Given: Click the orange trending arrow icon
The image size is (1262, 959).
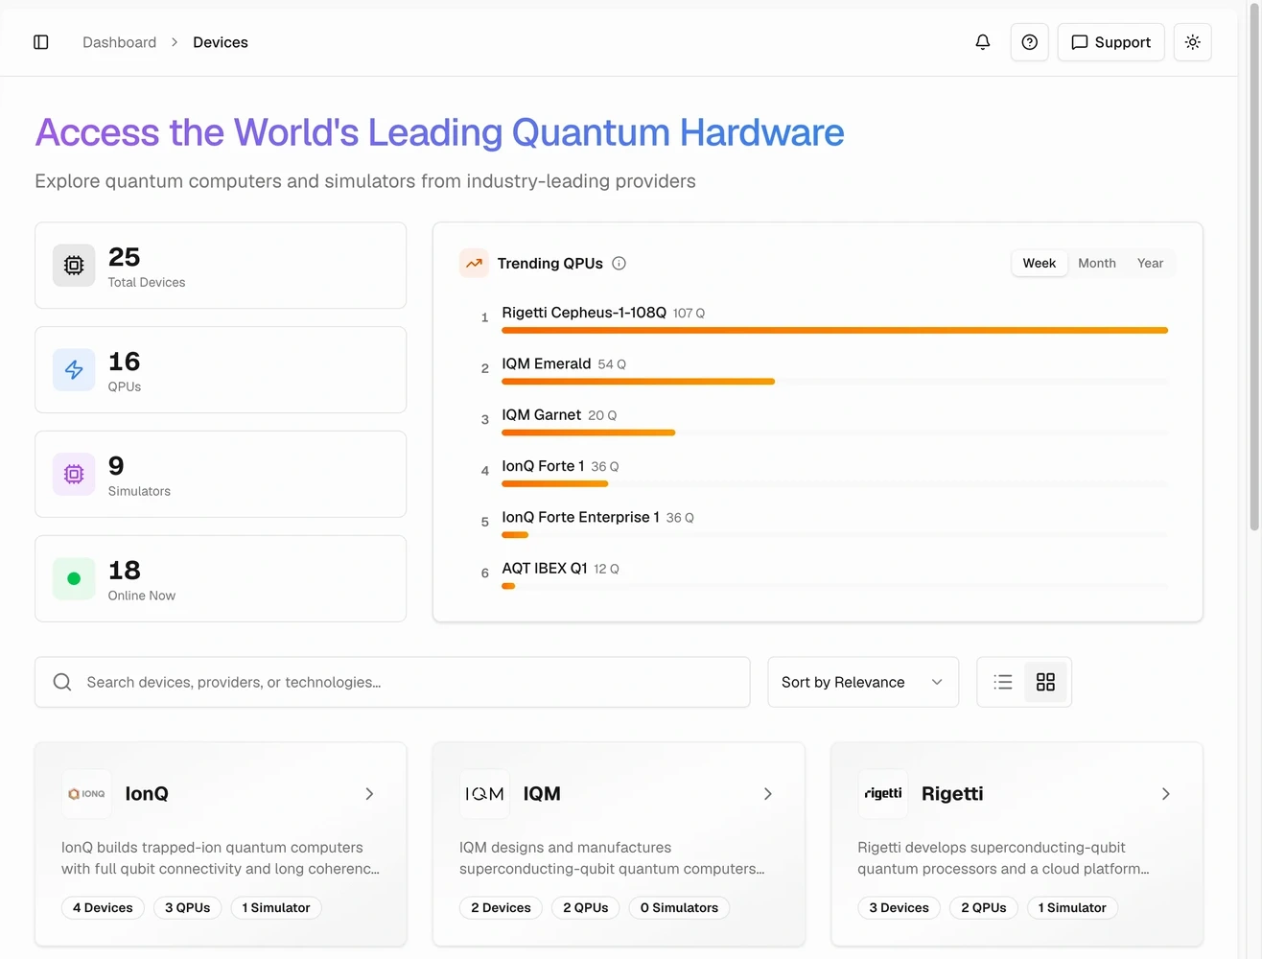Looking at the screenshot, I should coord(474,263).
